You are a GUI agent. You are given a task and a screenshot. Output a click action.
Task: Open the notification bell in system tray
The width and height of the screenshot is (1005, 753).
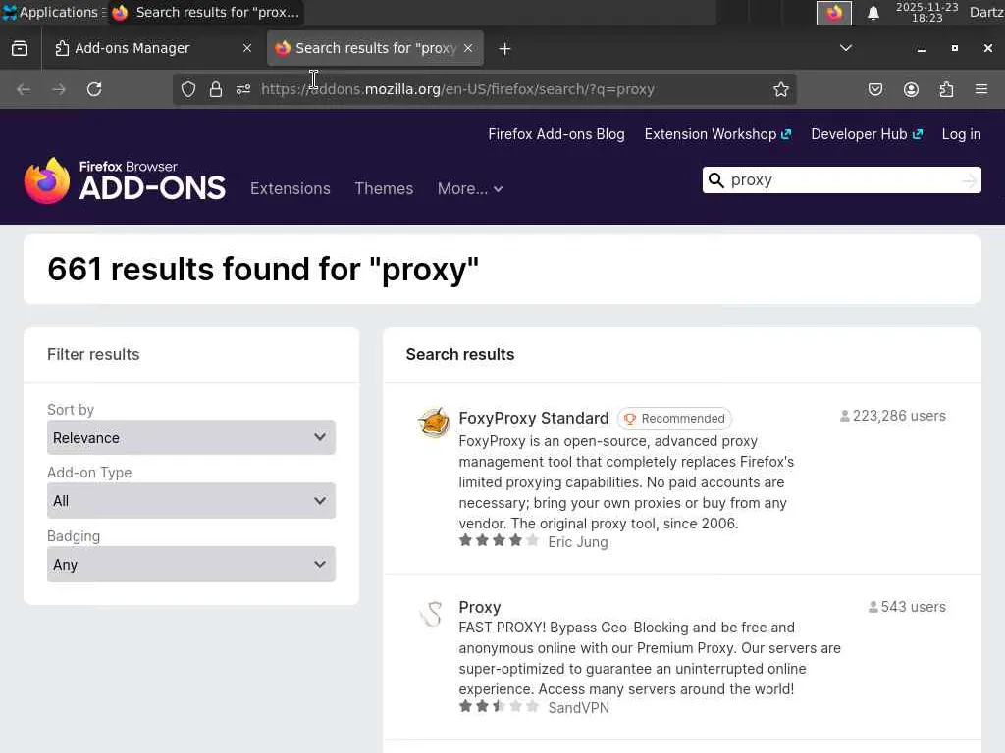(873, 13)
